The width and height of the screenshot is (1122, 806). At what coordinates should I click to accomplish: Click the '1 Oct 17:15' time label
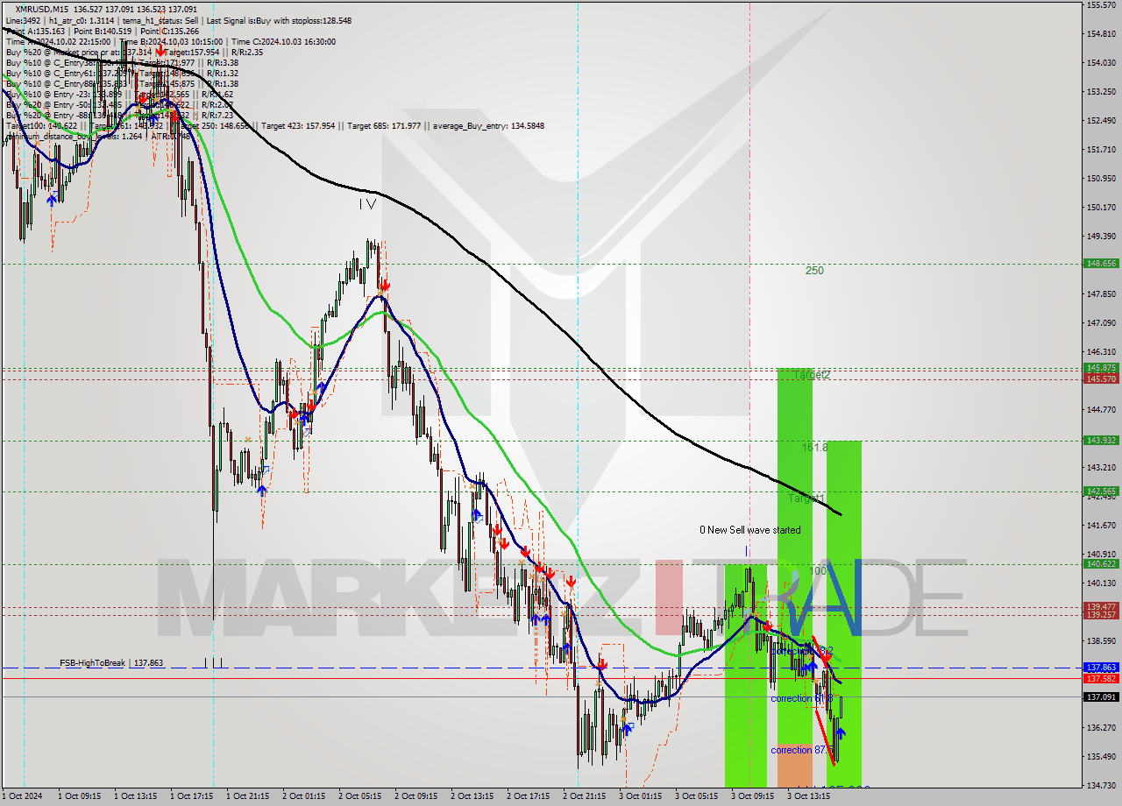[x=192, y=796]
